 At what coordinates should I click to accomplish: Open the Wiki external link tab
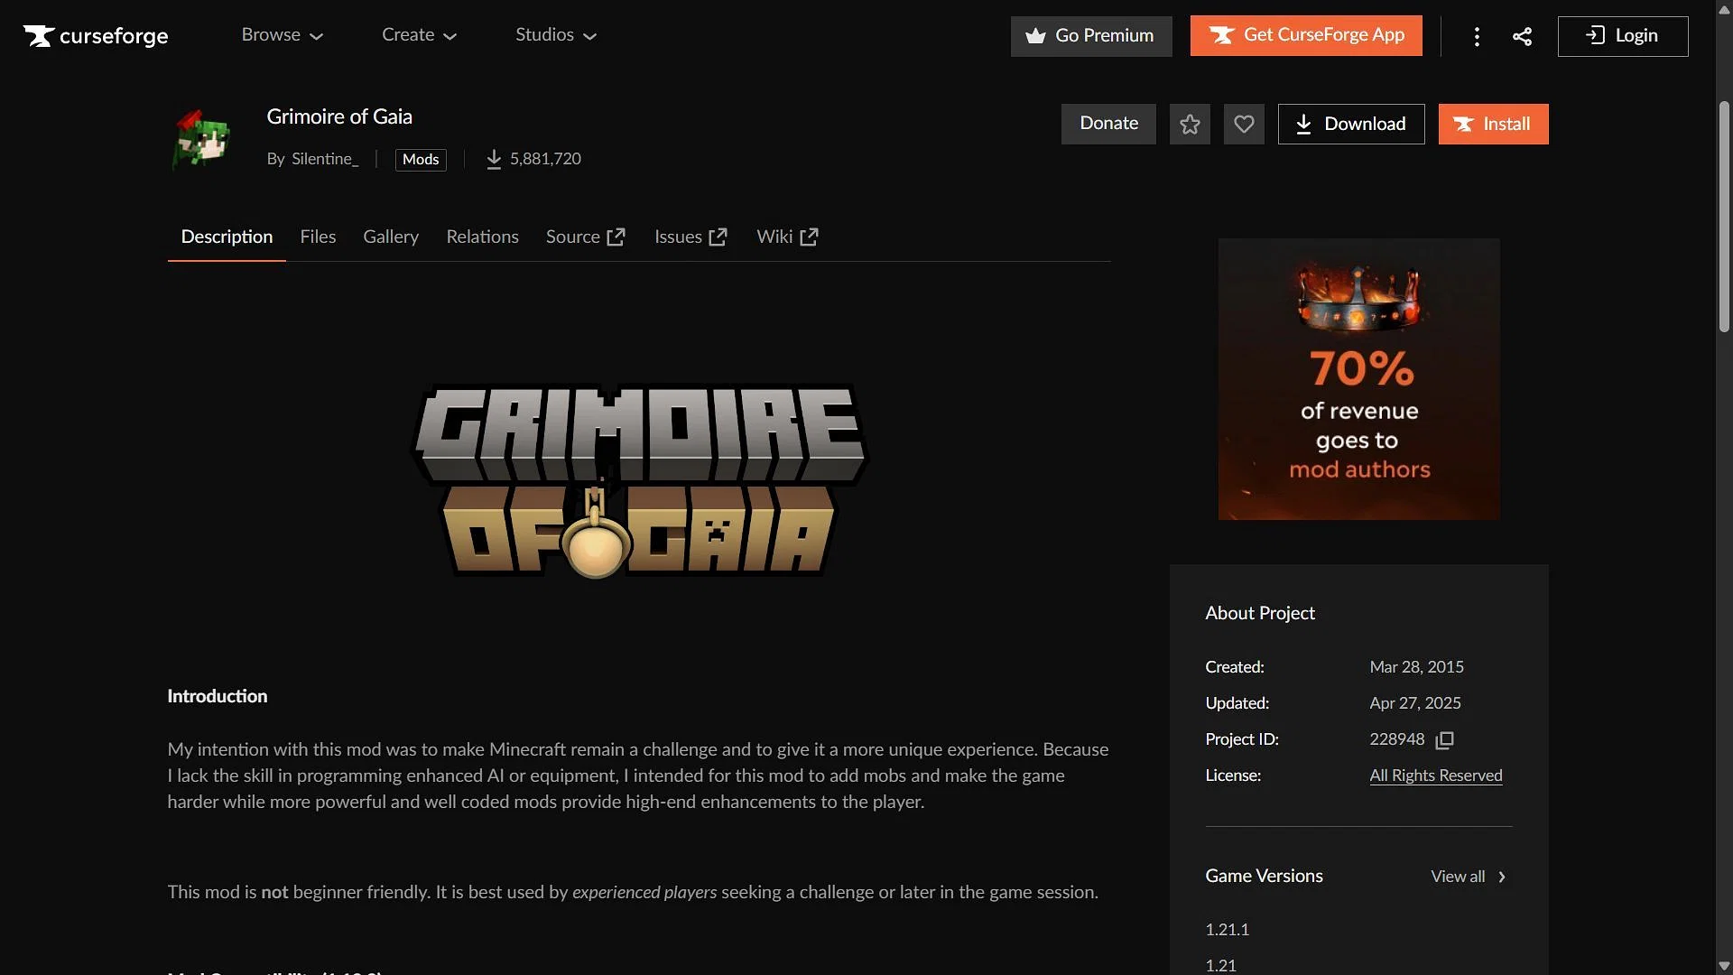click(x=787, y=237)
